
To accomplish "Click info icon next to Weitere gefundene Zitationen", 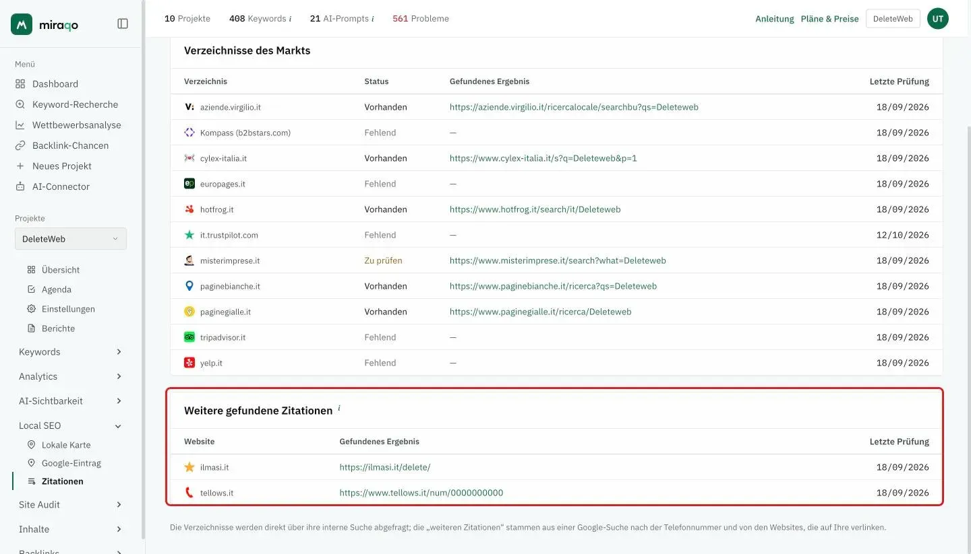I will (339, 408).
